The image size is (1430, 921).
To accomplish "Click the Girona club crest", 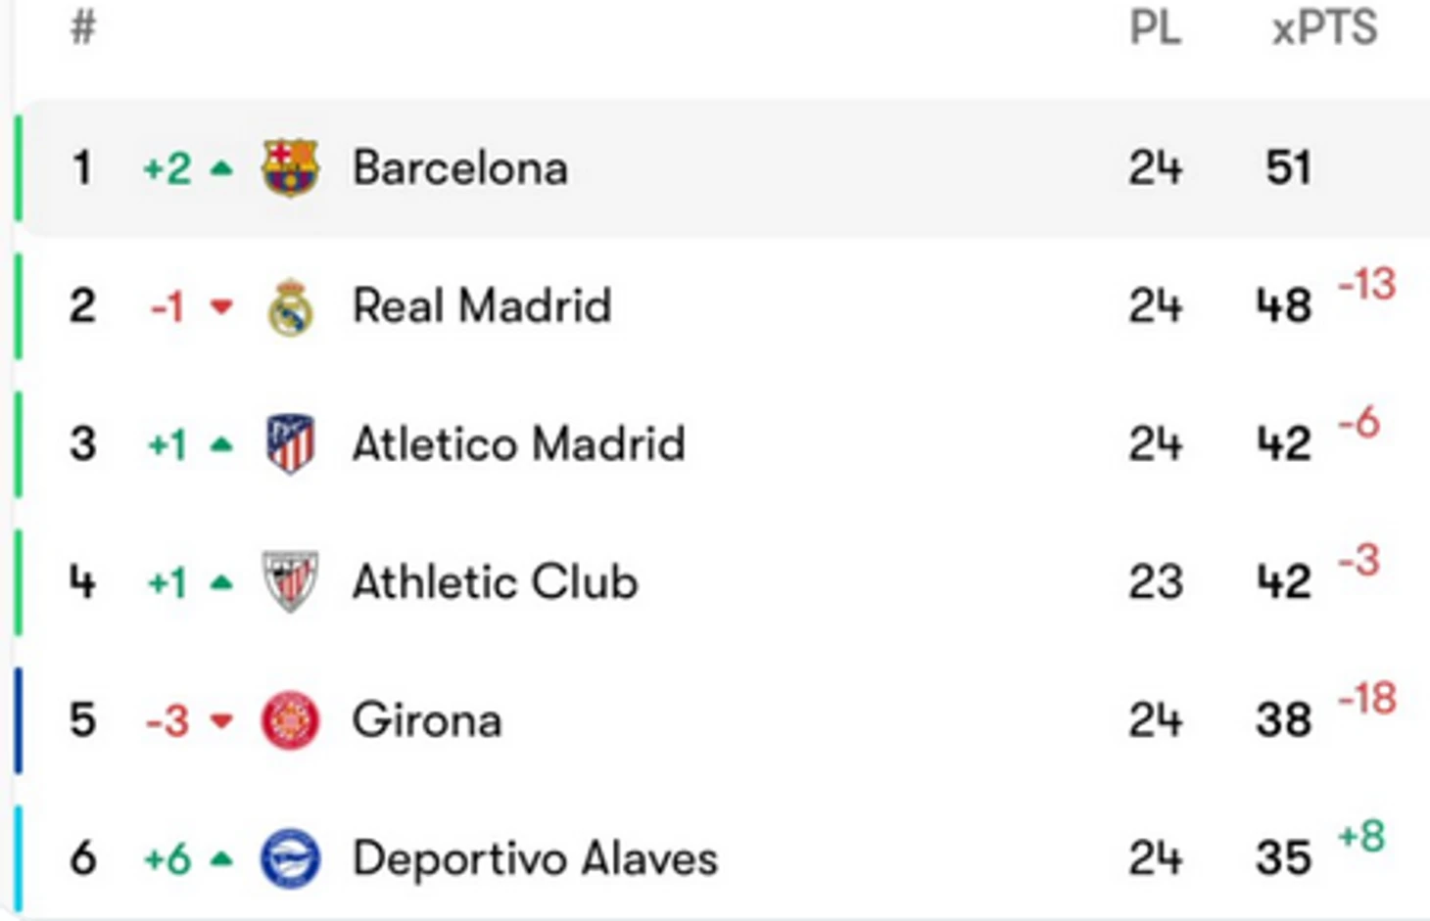I will pyautogui.click(x=291, y=720).
